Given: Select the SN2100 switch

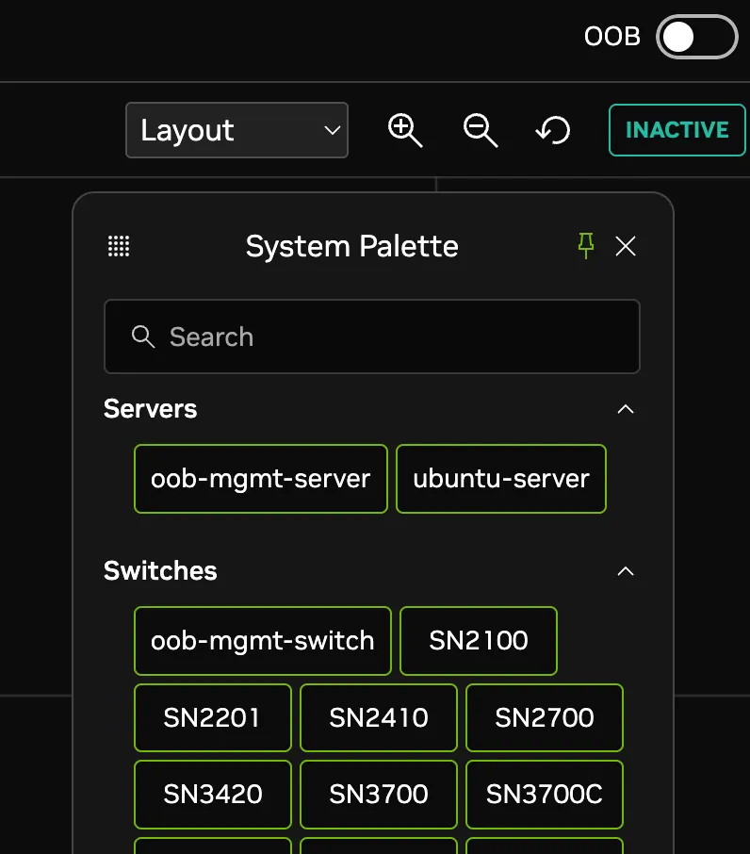Looking at the screenshot, I should tap(479, 641).
